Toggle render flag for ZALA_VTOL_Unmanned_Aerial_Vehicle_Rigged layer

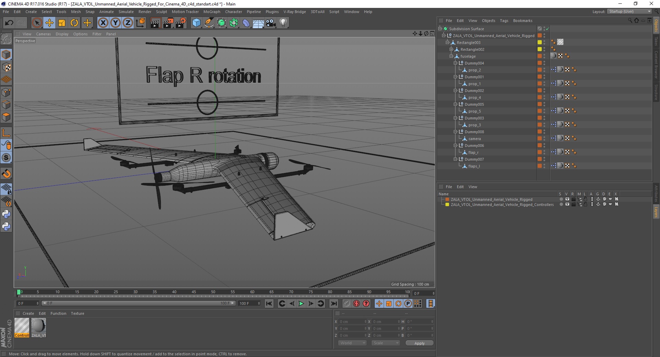573,199
